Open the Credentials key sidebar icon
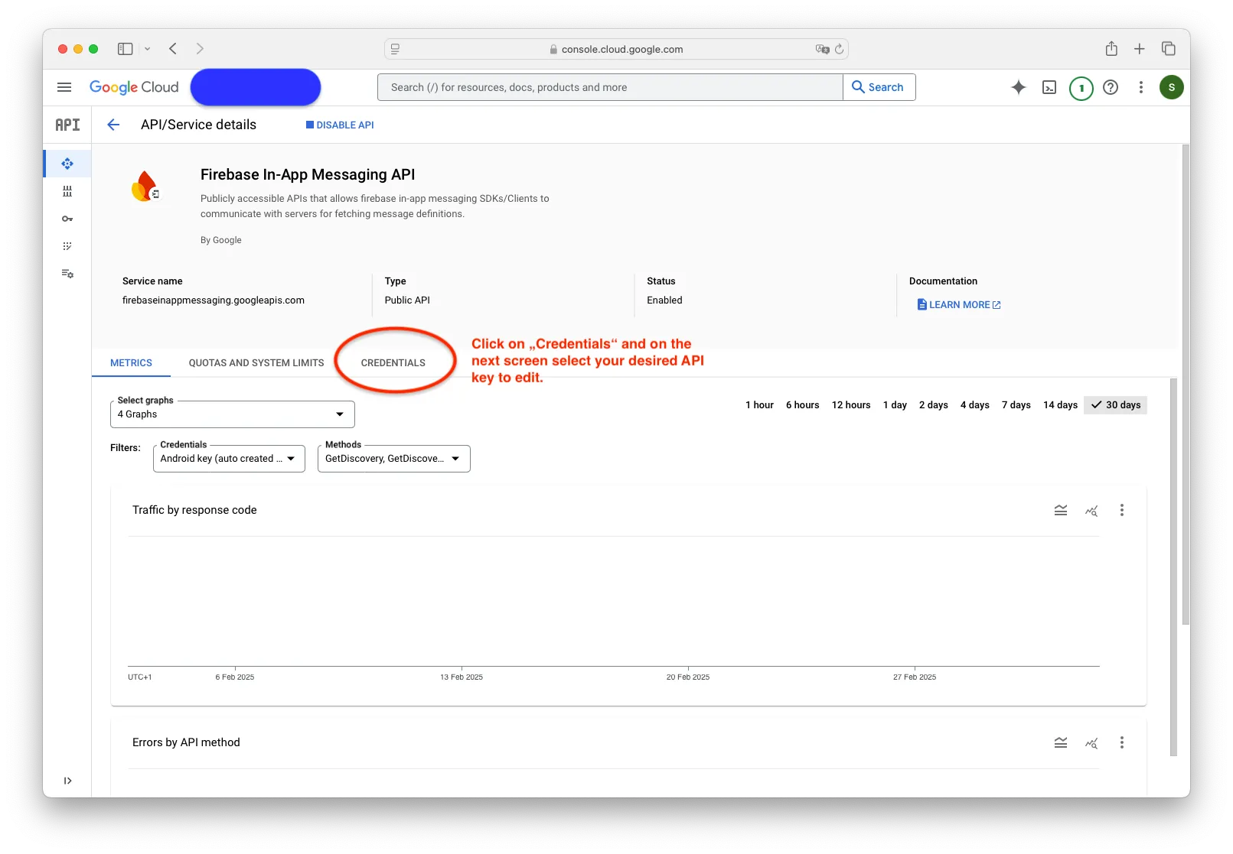Screen dimensions: 1233x854 pyautogui.click(x=67, y=219)
